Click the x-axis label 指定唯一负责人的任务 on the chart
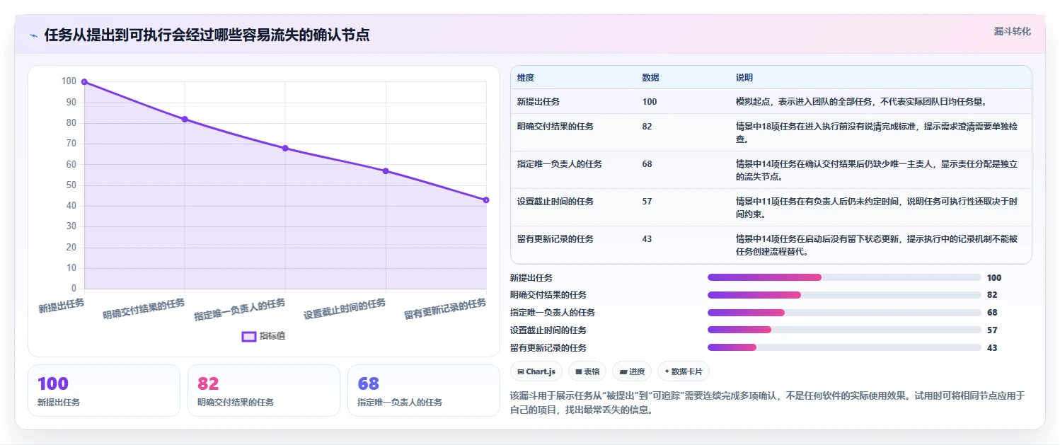 pos(241,309)
